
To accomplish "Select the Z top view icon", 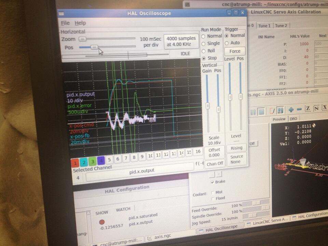I will pyautogui.click(x=307, y=108).
